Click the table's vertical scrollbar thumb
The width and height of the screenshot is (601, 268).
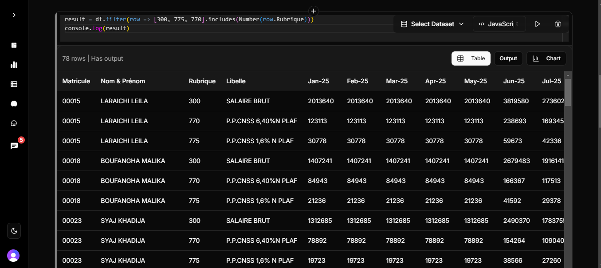pyautogui.click(x=568, y=91)
